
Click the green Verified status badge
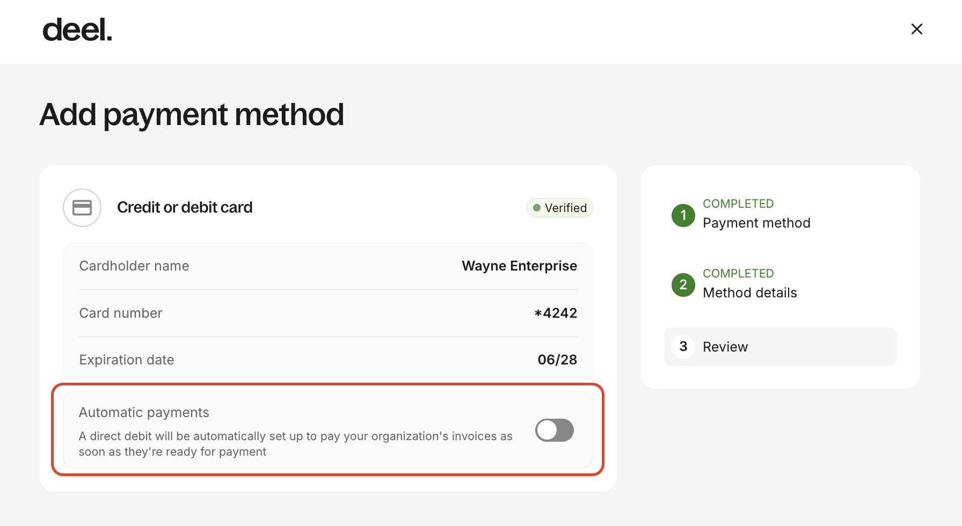pos(559,208)
